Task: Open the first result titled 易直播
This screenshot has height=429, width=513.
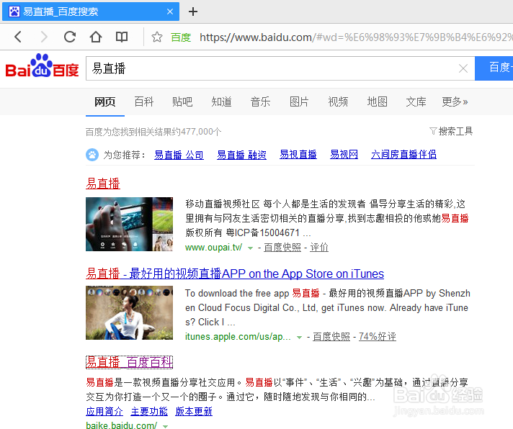Action: (103, 184)
